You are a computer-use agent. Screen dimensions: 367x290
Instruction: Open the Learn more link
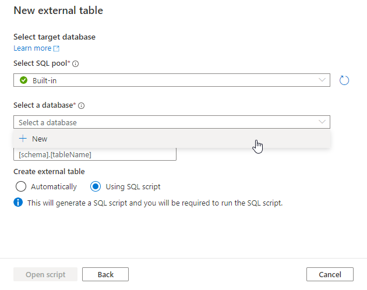[x=32, y=48]
